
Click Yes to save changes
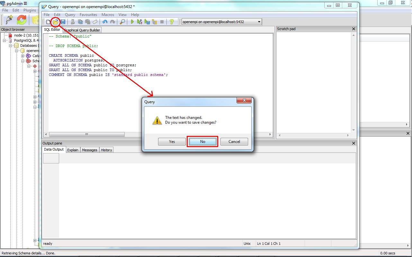pyautogui.click(x=172, y=142)
